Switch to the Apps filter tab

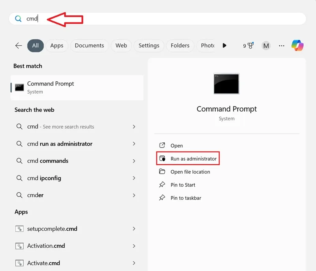pos(57,46)
